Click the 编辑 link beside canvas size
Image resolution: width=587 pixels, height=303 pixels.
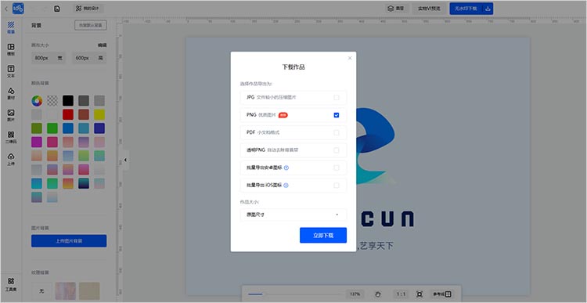click(x=103, y=45)
